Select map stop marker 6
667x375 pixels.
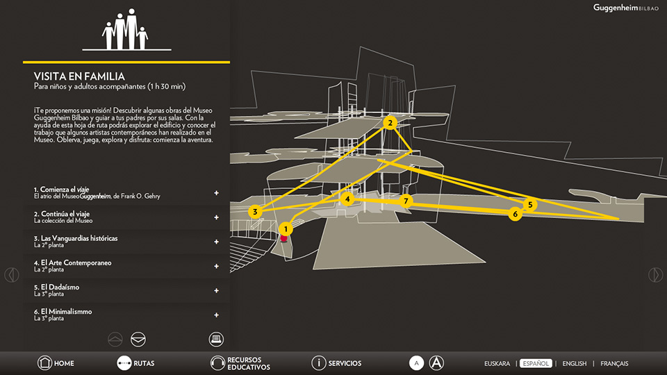(515, 214)
